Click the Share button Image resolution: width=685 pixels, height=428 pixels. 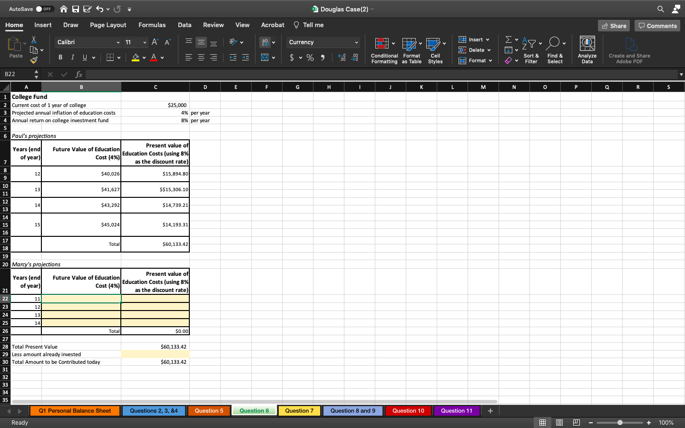tap(614, 26)
